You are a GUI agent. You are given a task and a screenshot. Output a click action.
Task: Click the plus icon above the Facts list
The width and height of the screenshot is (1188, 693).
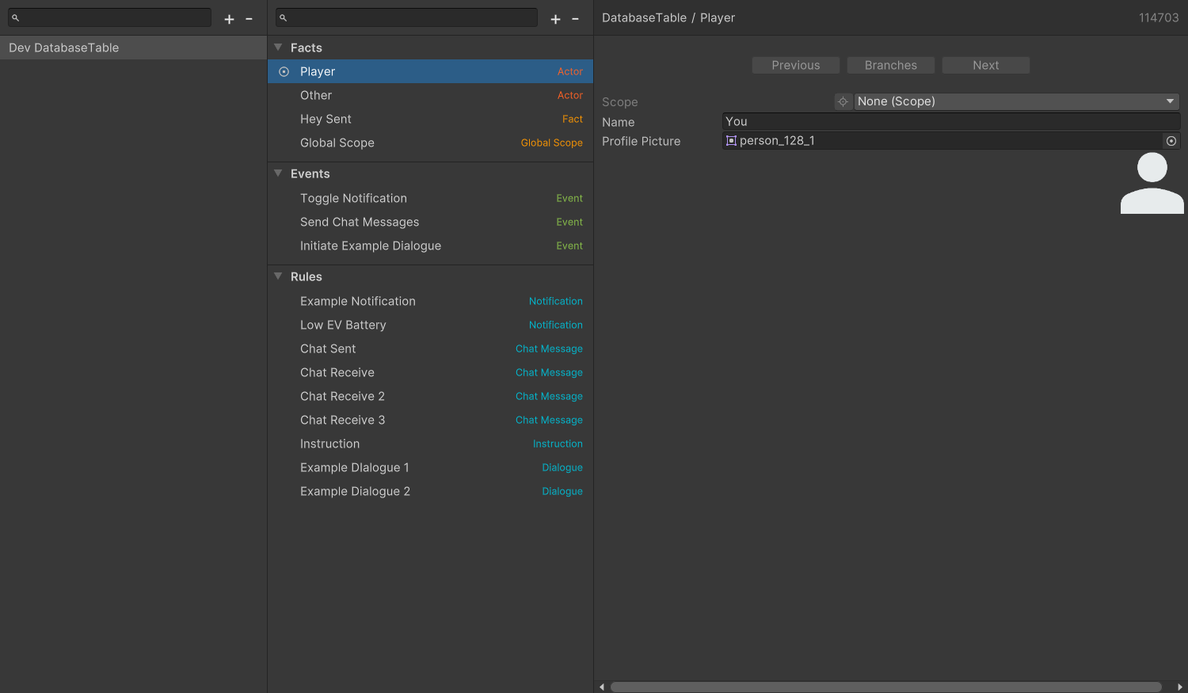point(555,19)
